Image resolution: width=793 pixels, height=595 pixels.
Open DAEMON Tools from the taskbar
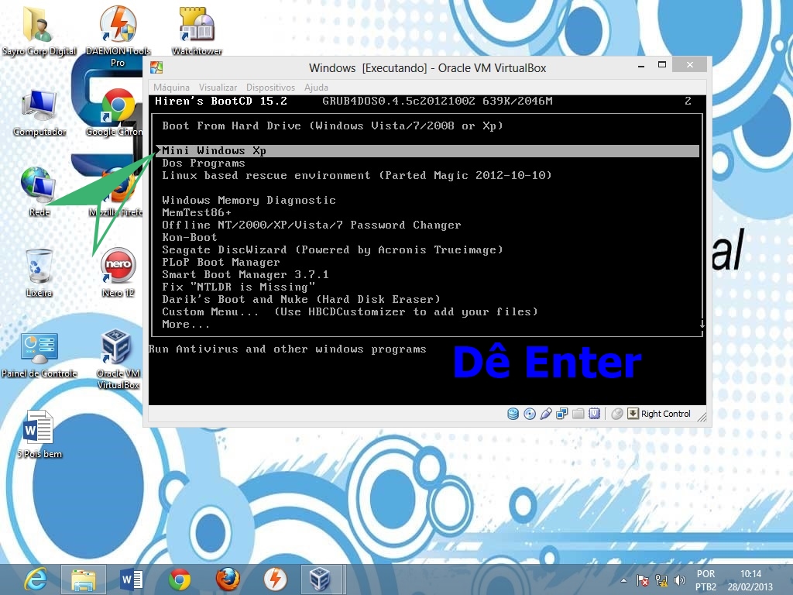click(275, 580)
